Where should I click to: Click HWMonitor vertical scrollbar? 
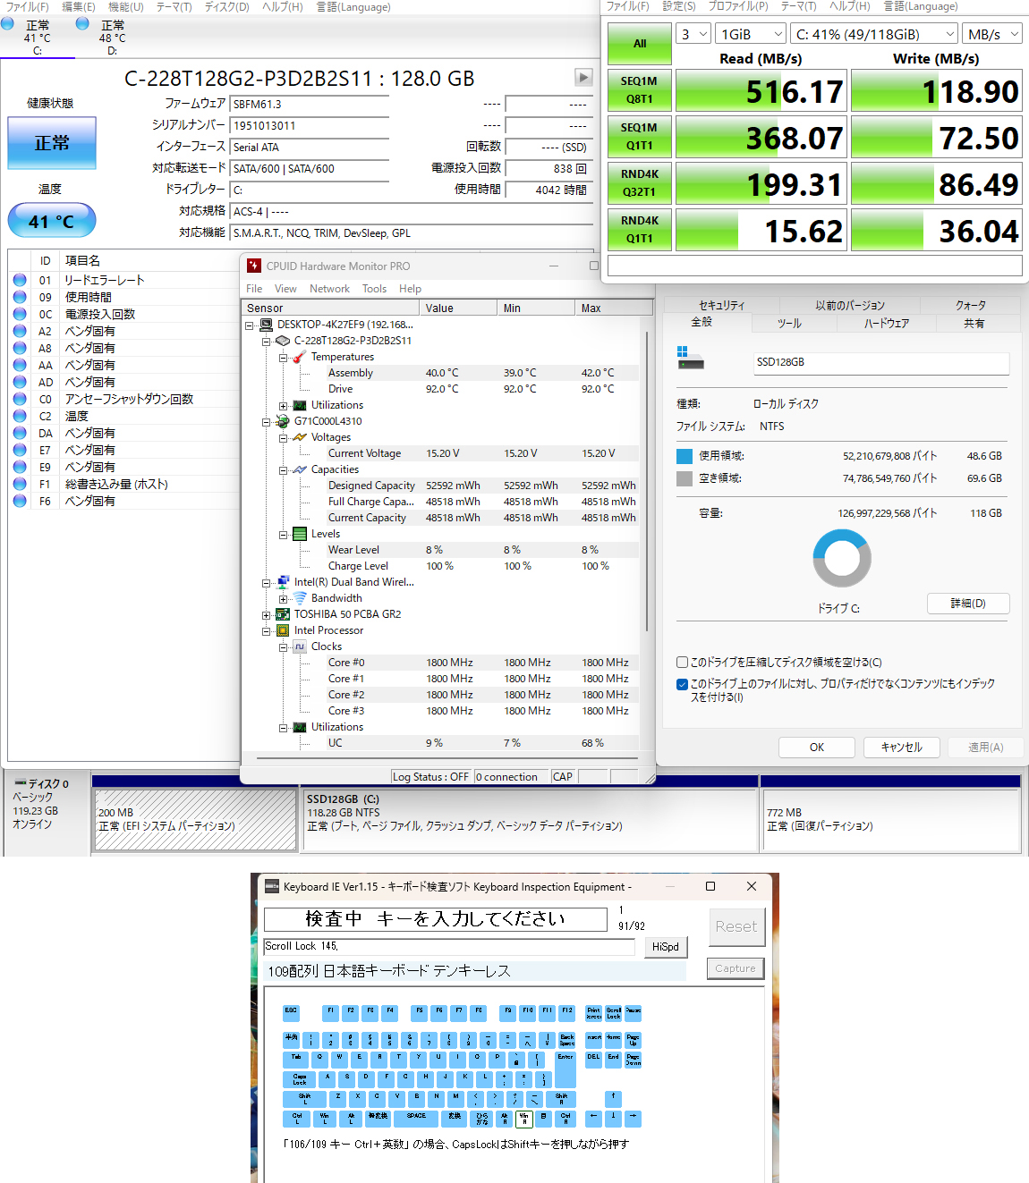pyautogui.click(x=646, y=483)
